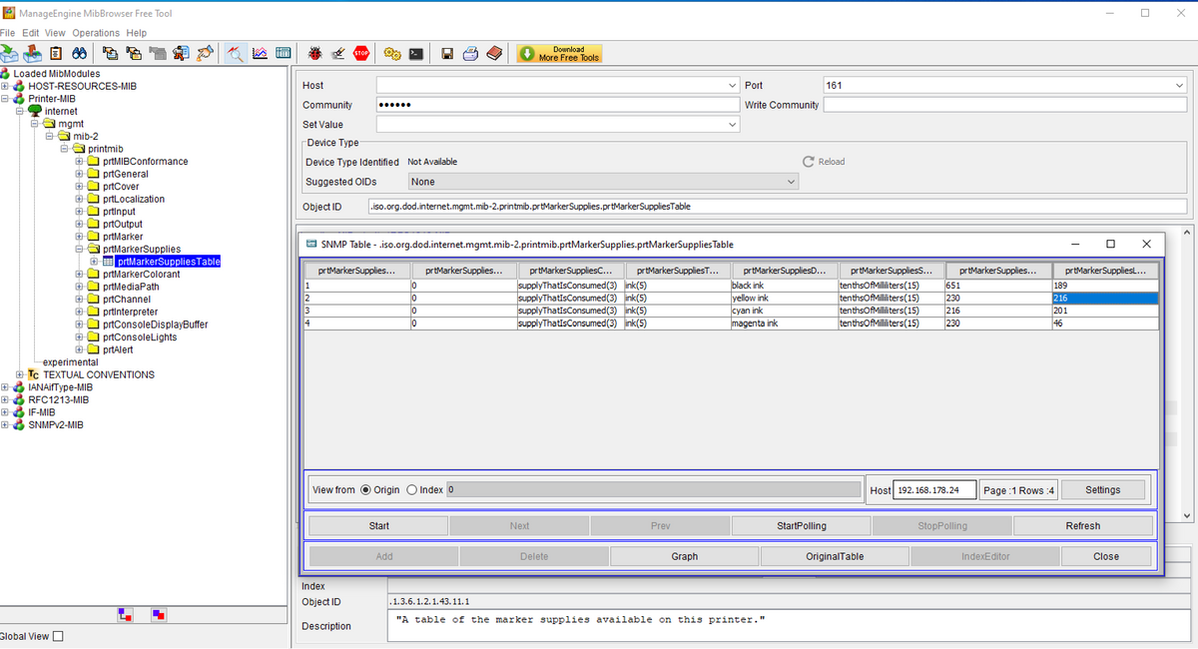Select the RFC1213-MIB tree node
Screen dimensions: 1198x649
pyautogui.click(x=59, y=399)
